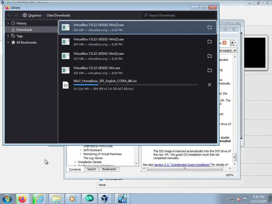
Task: Open folder for VirtualBox-7.0.22-165102-Win(1).exe
Action: tap(210, 56)
